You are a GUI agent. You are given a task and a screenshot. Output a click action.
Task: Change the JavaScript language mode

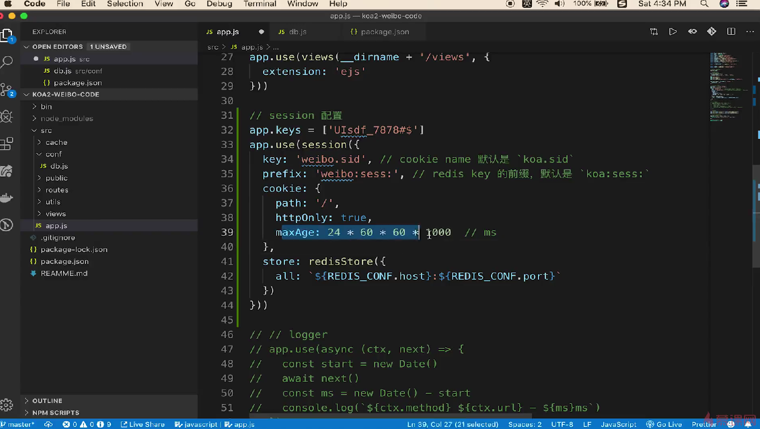point(618,424)
